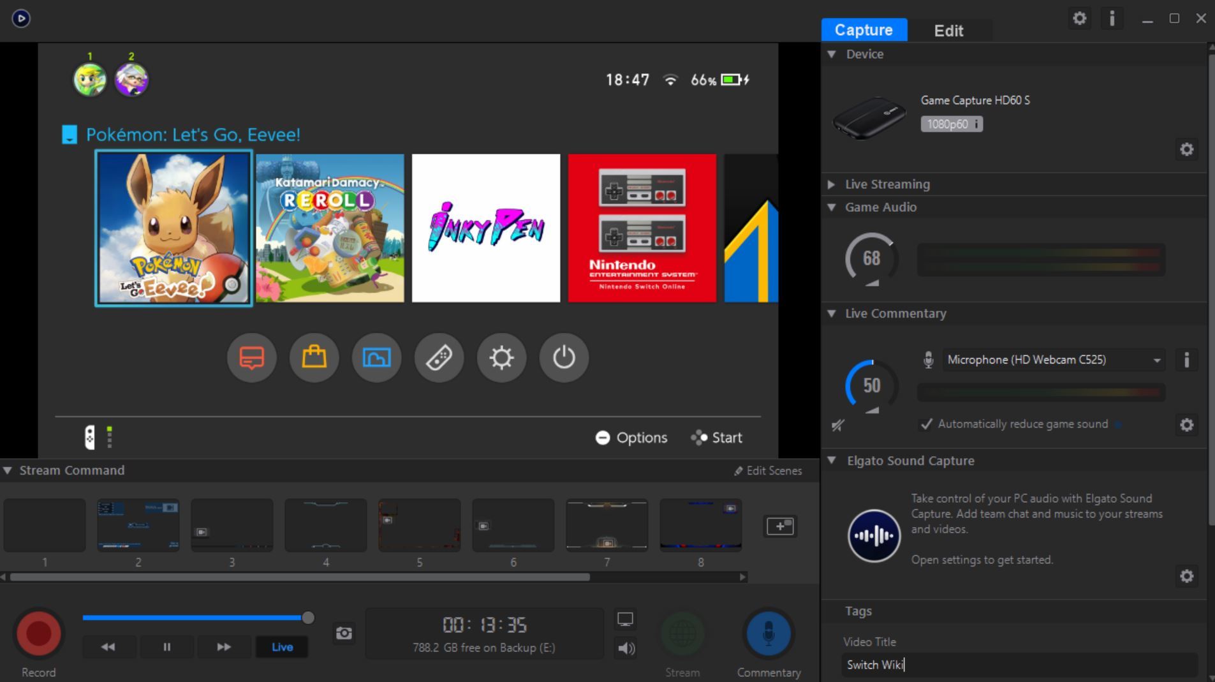Viewport: 1215px width, 682px height.
Task: Click the recording timer 00:13:35 display
Action: 485,625
